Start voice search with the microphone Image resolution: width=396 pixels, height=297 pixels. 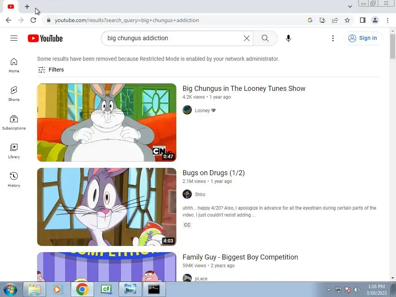coord(288,38)
